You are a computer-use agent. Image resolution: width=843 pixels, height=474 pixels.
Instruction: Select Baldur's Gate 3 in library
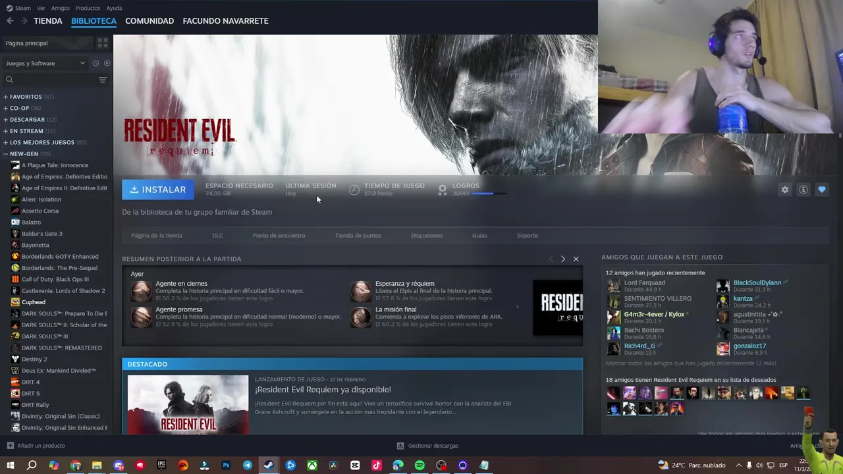click(42, 234)
